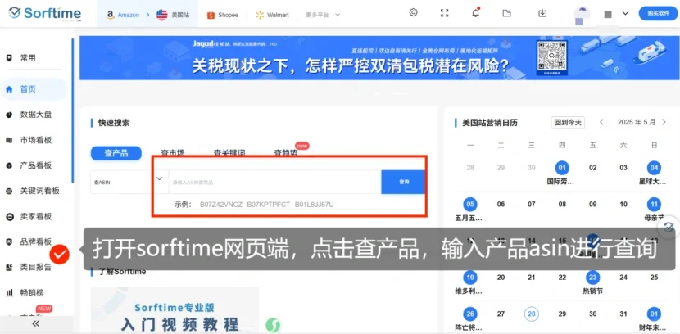Open the folder icon in header

506,13
